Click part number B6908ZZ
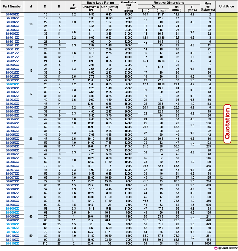Viewport: 238px width, 251px height. pyautogui.click(x=12, y=193)
